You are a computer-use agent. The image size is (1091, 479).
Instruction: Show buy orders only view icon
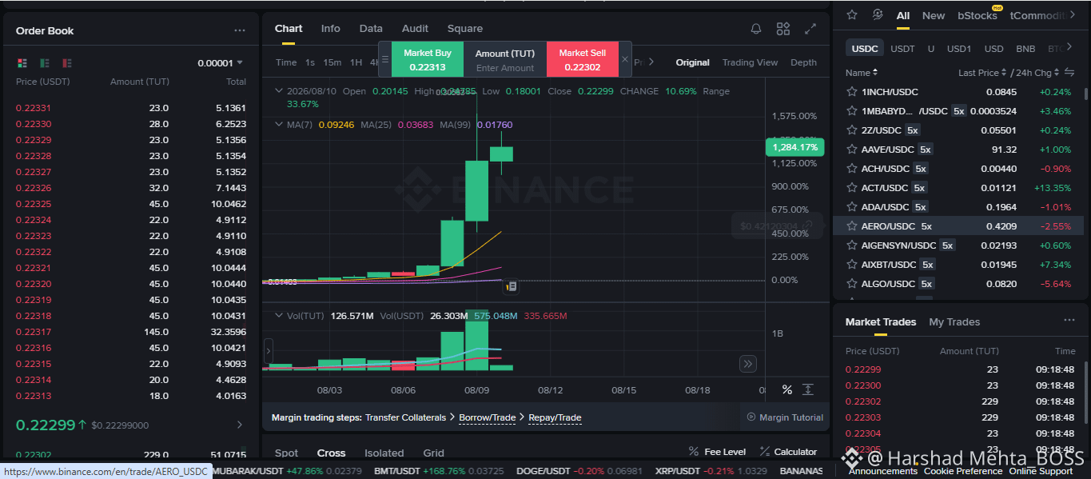(45, 62)
